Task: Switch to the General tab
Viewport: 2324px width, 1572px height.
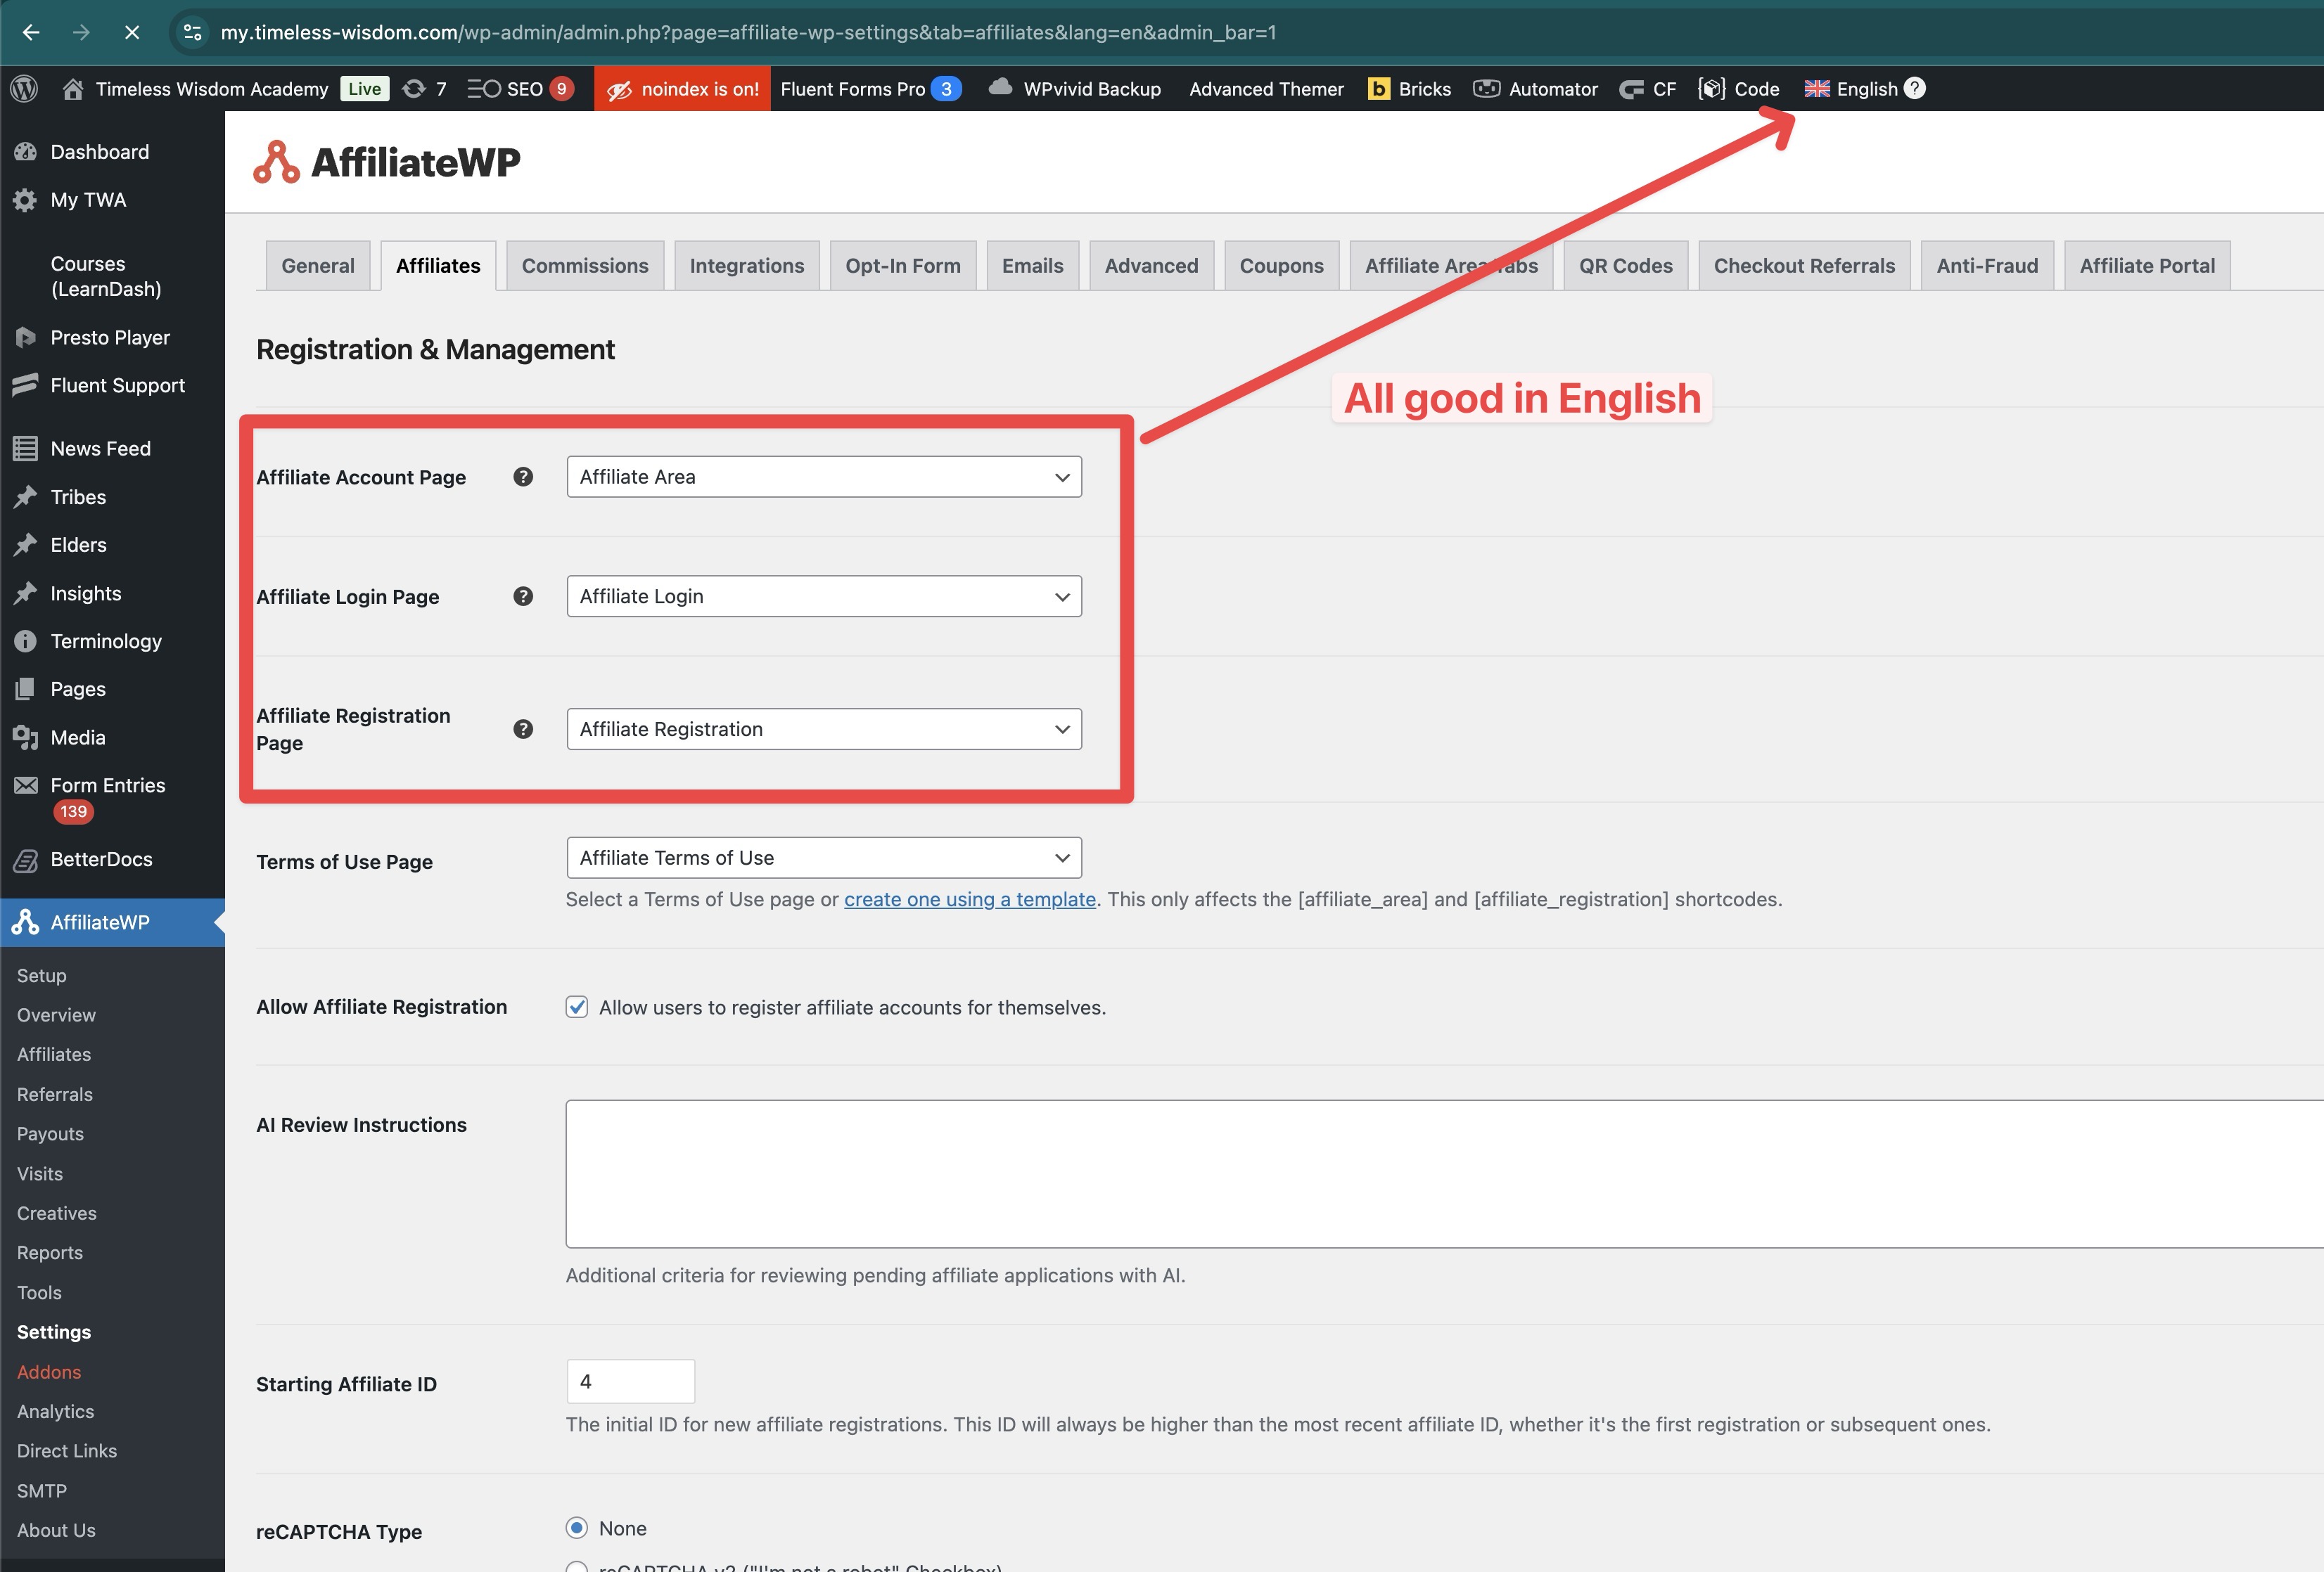Action: pyautogui.click(x=318, y=266)
